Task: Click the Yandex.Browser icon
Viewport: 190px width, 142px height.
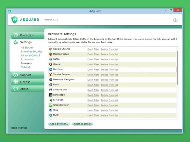Action: [x=51, y=75]
